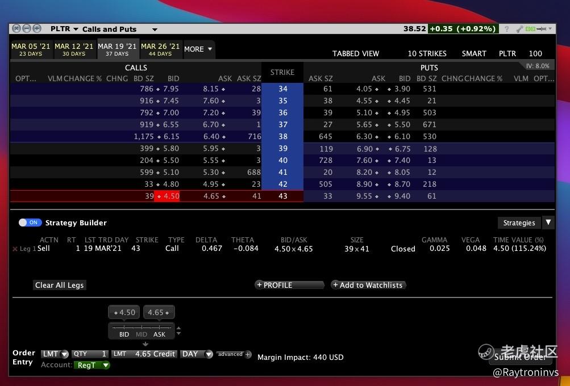Toggle the Strategy Builder ON switch
570x386 pixels.
pyautogui.click(x=30, y=223)
